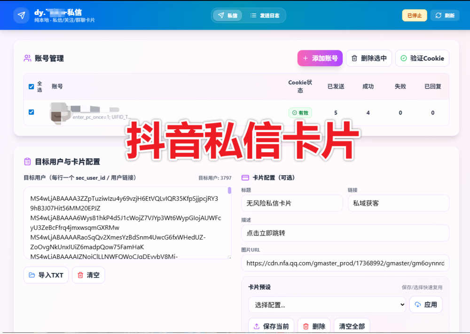Click the 目标用户: 3797 counter
The width and height of the screenshot is (470, 334).
click(x=215, y=178)
